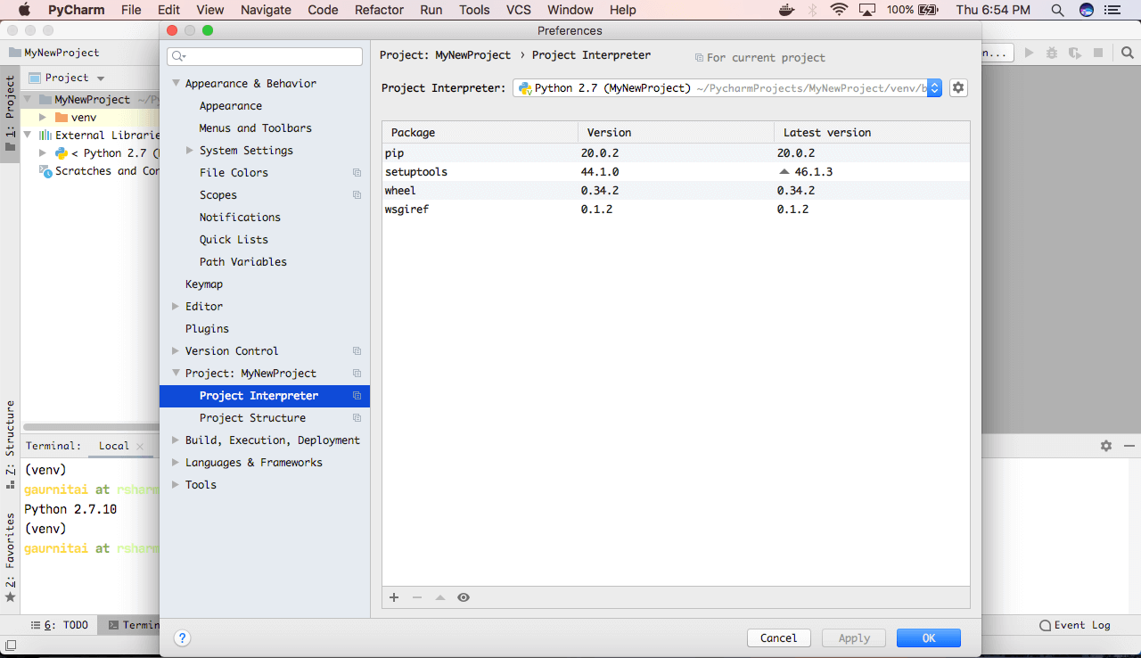The image size is (1141, 658).
Task: Launch Siri from the menu bar
Action: (1087, 10)
